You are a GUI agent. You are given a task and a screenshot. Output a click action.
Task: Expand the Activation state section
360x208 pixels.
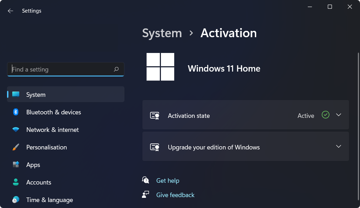[x=338, y=115]
